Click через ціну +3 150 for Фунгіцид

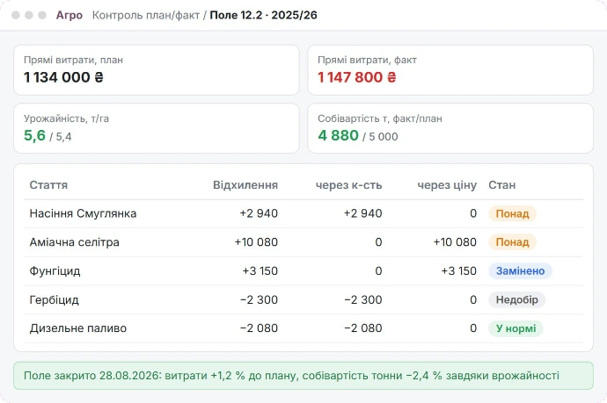click(x=458, y=271)
